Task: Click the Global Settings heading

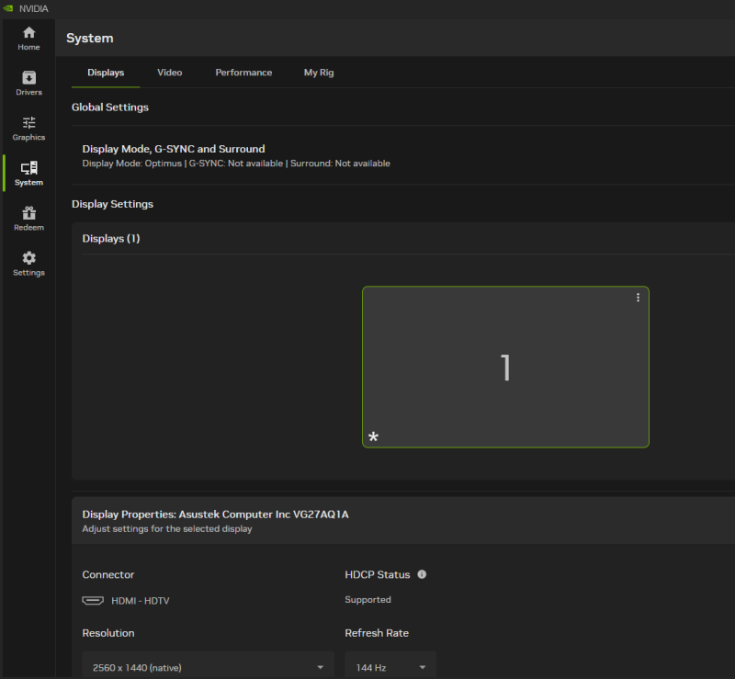Action: click(x=110, y=108)
